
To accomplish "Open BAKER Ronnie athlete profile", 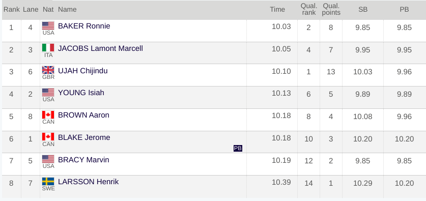I will tap(84, 26).
